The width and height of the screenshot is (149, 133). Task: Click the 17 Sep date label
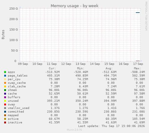[138, 64]
